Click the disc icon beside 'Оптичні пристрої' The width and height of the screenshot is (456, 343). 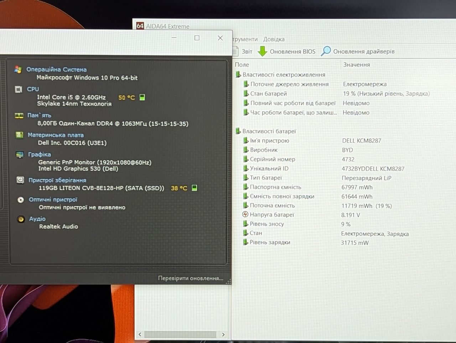(21, 200)
